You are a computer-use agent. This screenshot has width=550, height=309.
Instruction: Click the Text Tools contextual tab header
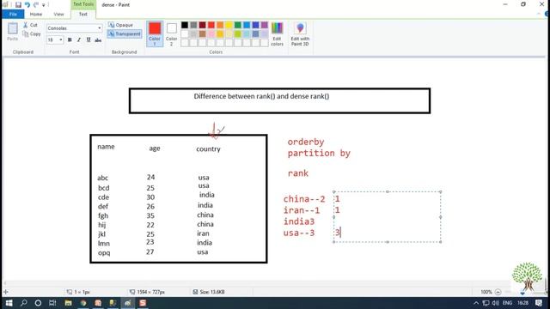coord(83,4)
